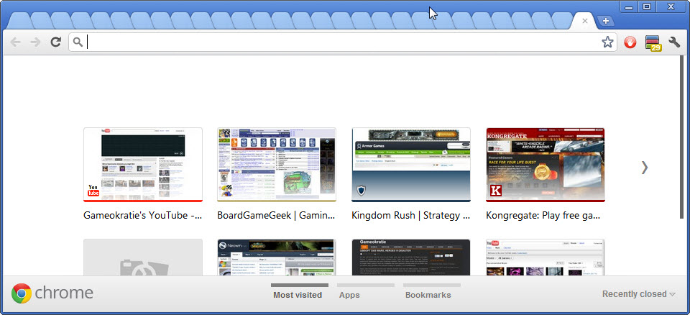This screenshot has width=690, height=315.
Task: Open the dark Gameokratie site thumbnail in the second row
Action: (x=411, y=257)
